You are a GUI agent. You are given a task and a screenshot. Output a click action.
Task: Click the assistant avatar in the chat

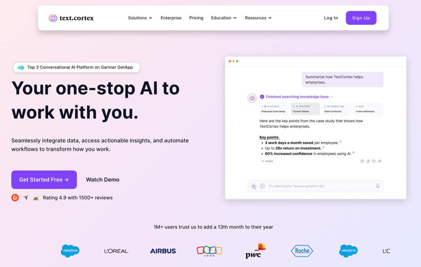(x=252, y=98)
